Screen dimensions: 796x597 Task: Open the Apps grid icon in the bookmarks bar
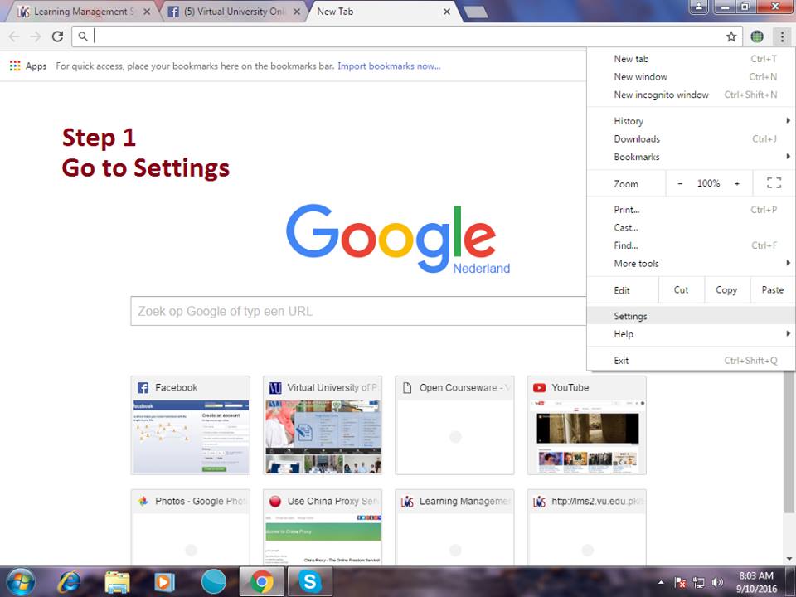point(15,66)
